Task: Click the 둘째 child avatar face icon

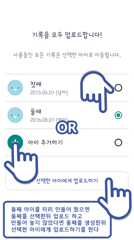Action: 15,115
